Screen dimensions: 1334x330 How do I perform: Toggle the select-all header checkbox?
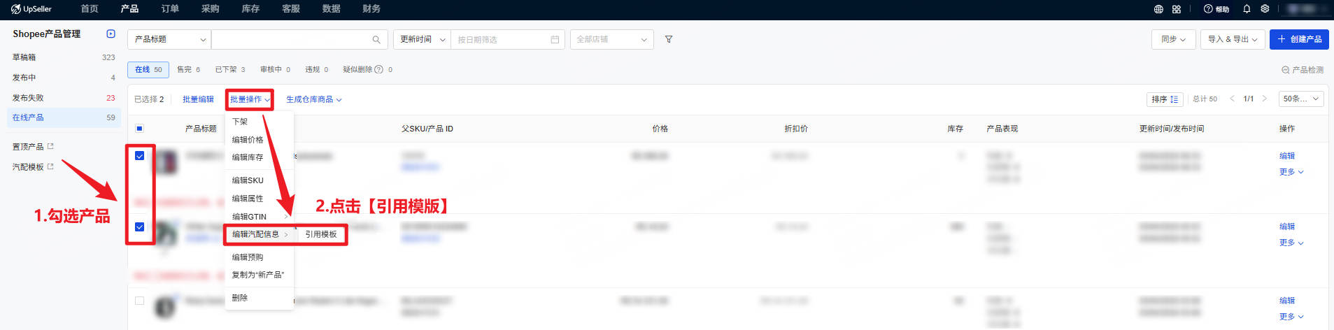point(139,129)
